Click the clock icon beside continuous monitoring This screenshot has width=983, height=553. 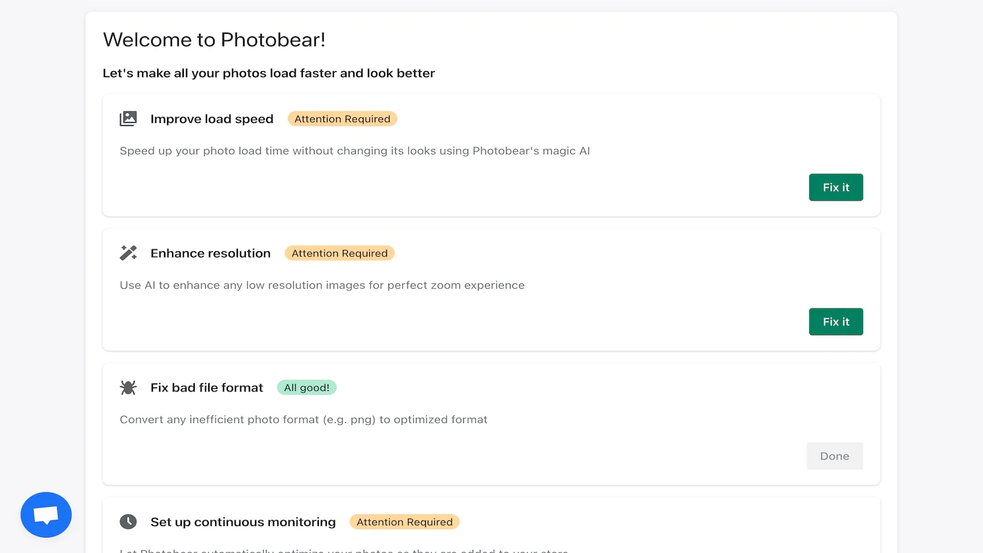(x=128, y=522)
